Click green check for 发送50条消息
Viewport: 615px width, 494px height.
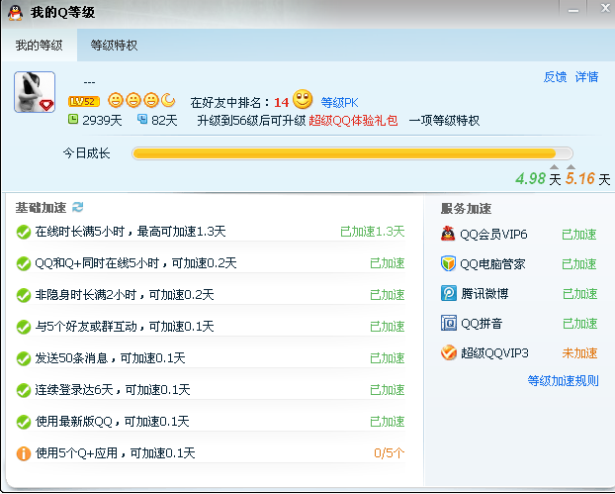[24, 358]
